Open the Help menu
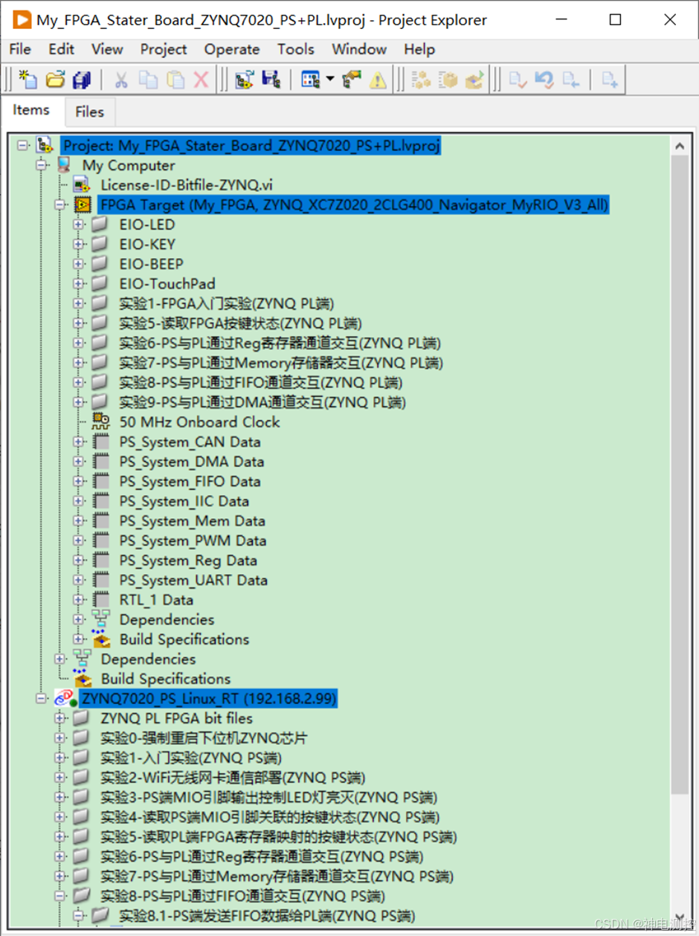The image size is (699, 936). click(x=419, y=49)
